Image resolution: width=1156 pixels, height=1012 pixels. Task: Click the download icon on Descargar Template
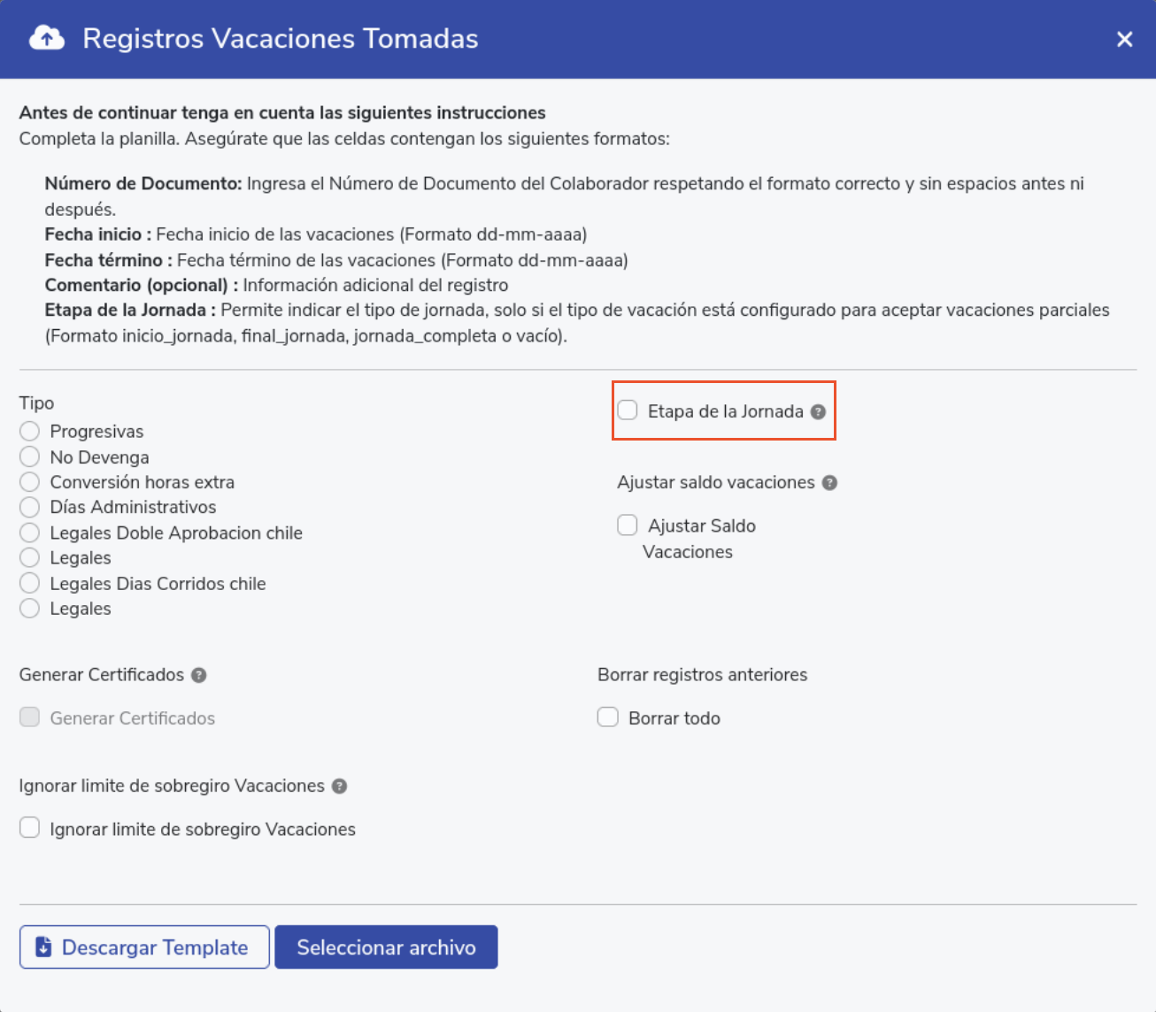[43, 947]
